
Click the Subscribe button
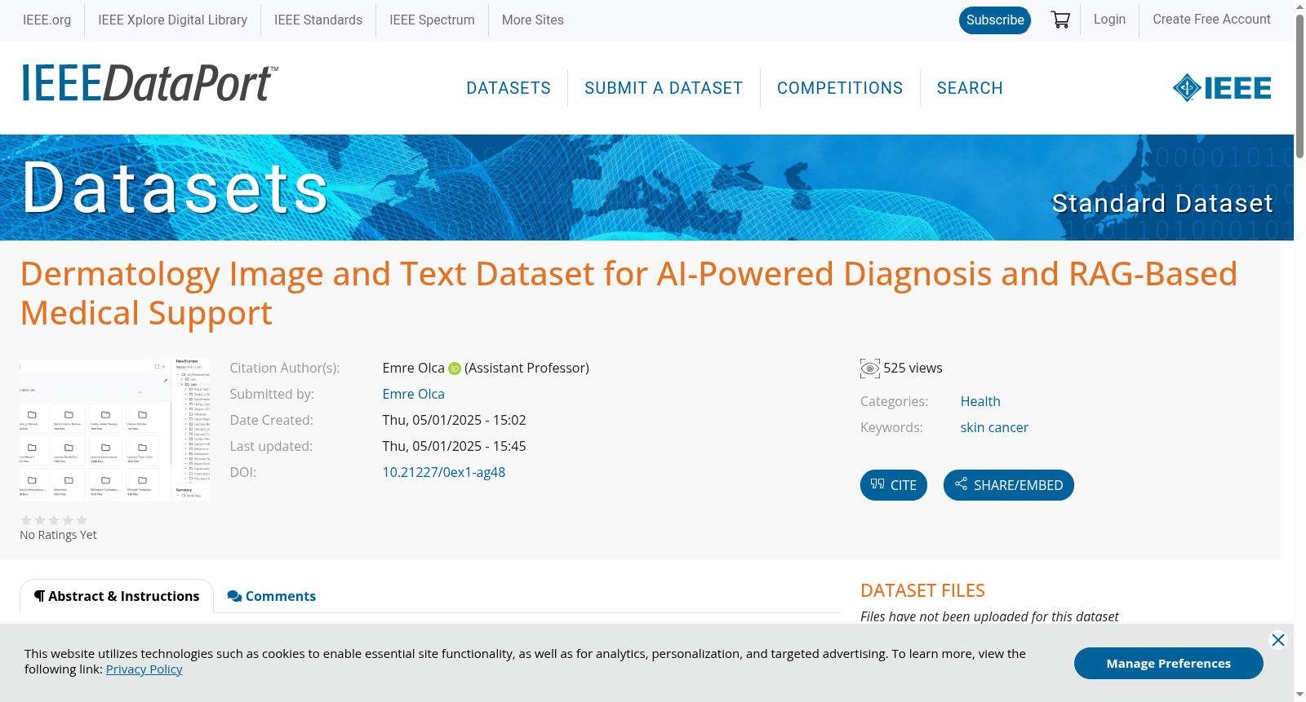coord(995,20)
